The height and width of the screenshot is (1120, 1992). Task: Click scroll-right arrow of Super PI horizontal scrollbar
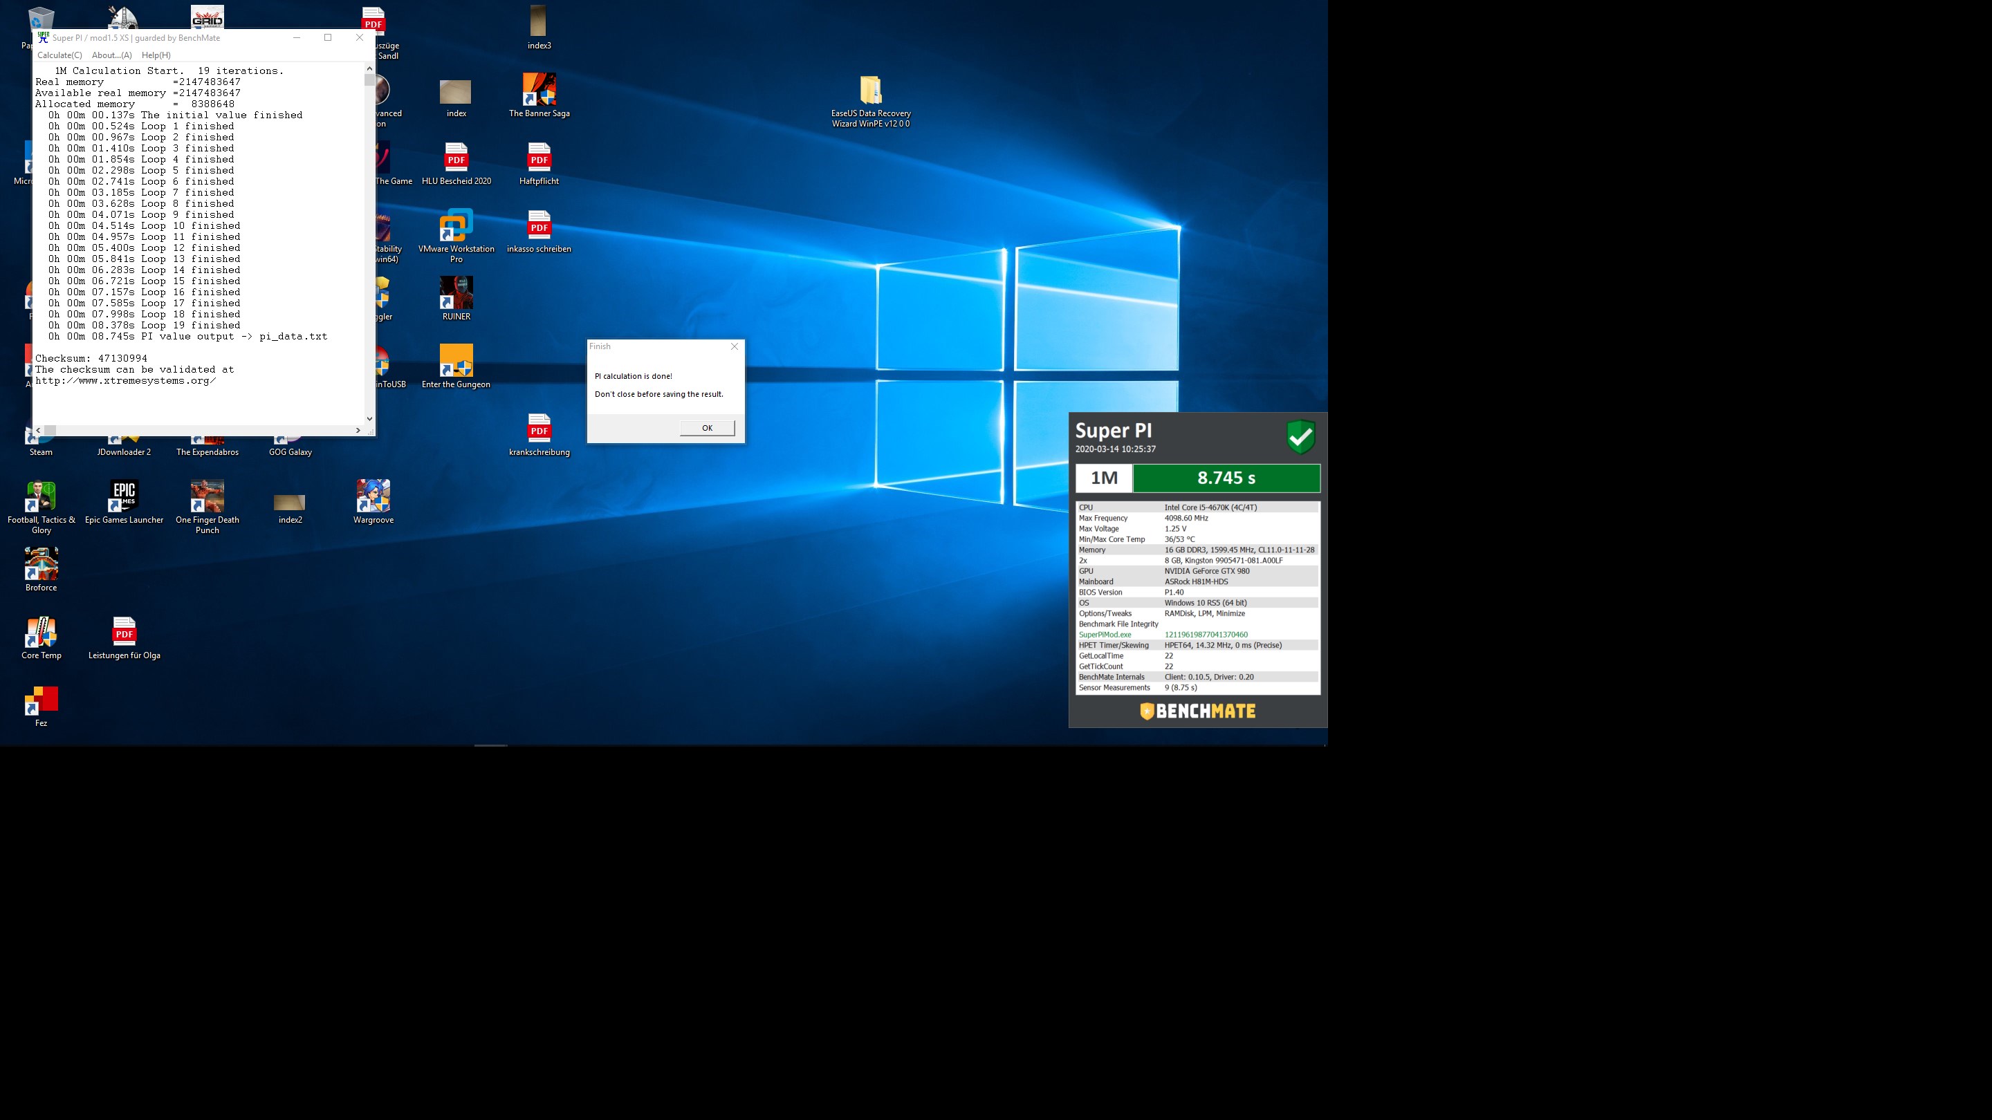click(358, 431)
